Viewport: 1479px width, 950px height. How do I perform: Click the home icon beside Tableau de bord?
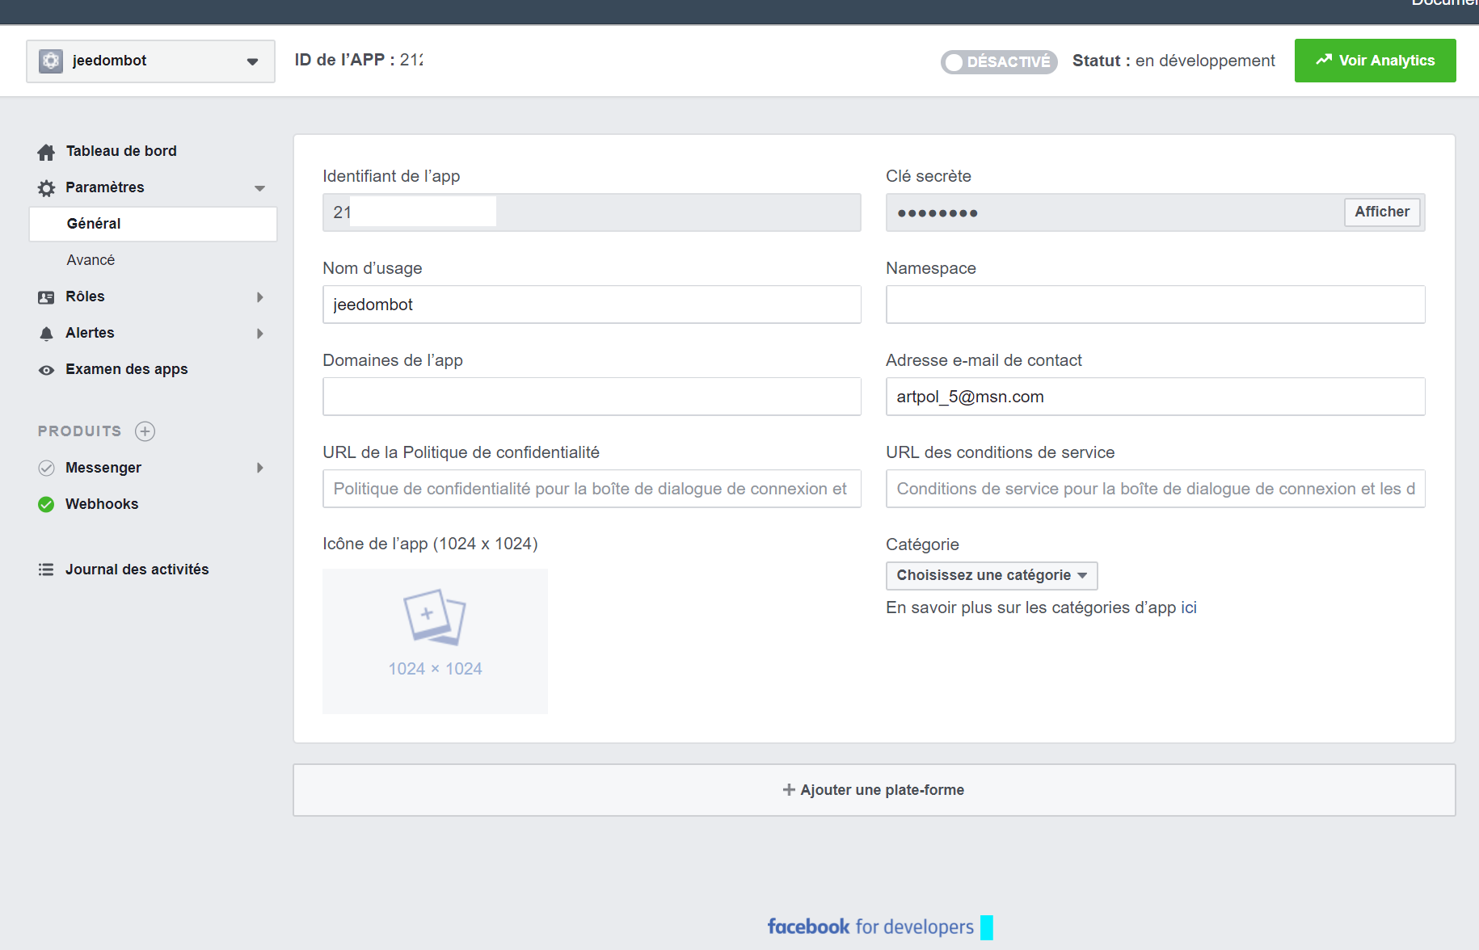click(46, 152)
